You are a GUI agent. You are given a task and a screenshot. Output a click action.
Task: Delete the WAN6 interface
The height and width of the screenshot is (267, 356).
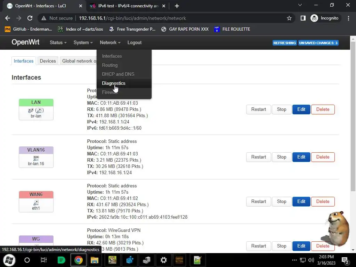click(x=323, y=202)
